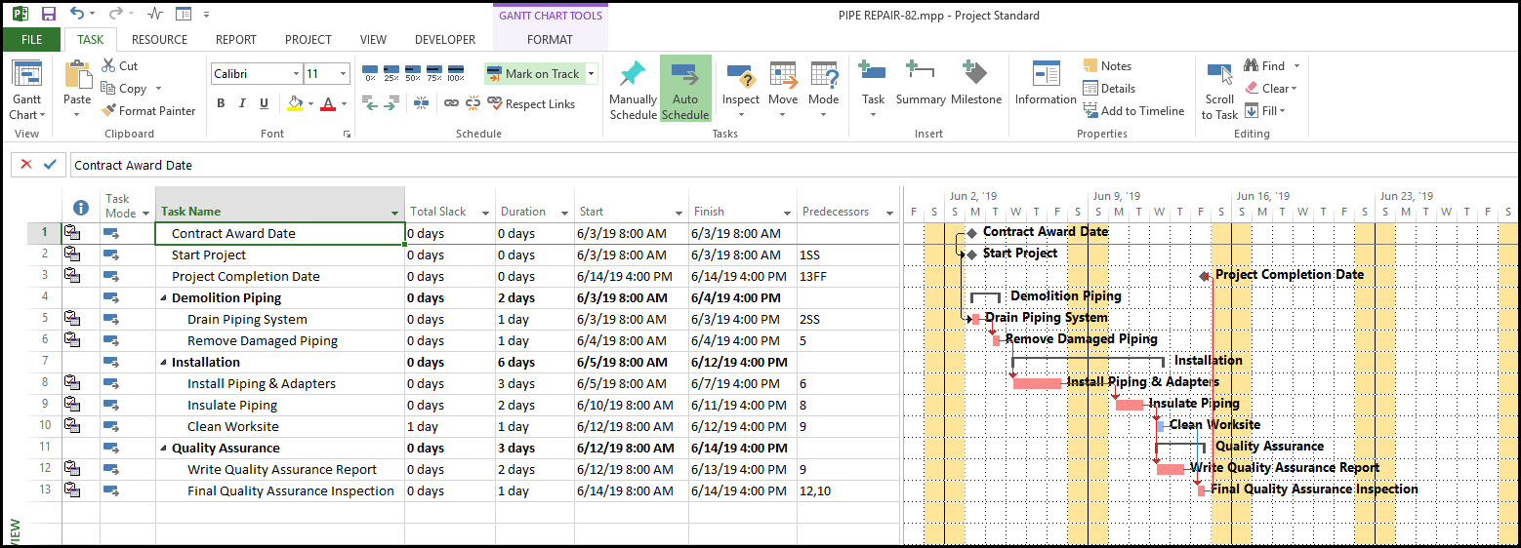
Task: Open the FILE menu
Action: tap(31, 40)
